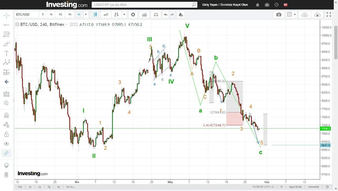338x191 pixels.
Task: Toggle fullscreen chart mode
Action: tap(329, 15)
